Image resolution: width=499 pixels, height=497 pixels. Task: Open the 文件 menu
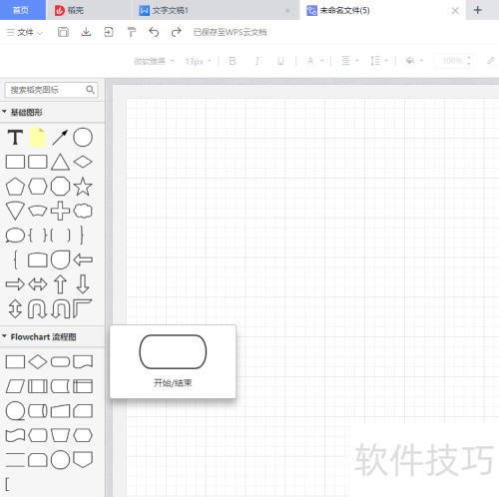click(25, 32)
